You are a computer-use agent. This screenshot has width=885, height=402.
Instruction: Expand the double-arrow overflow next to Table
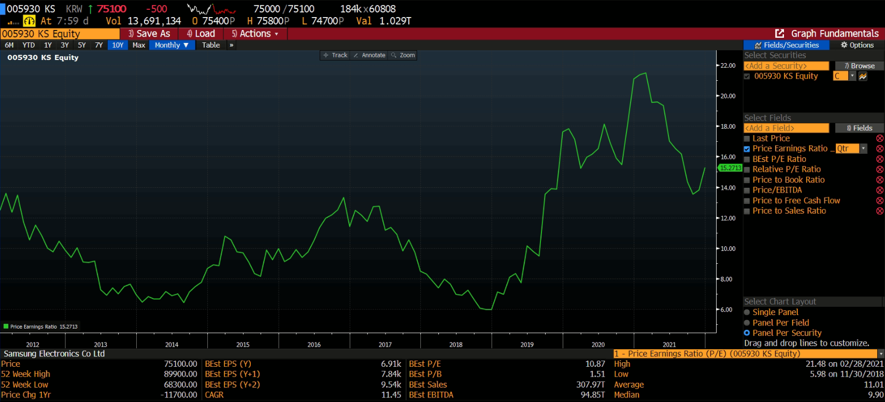click(x=231, y=45)
